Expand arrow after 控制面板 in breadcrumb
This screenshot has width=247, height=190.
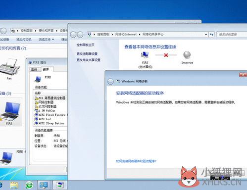click(112, 34)
